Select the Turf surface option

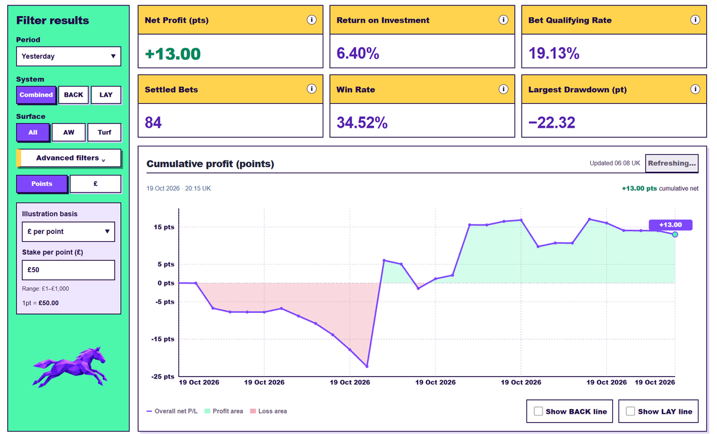pyautogui.click(x=105, y=133)
